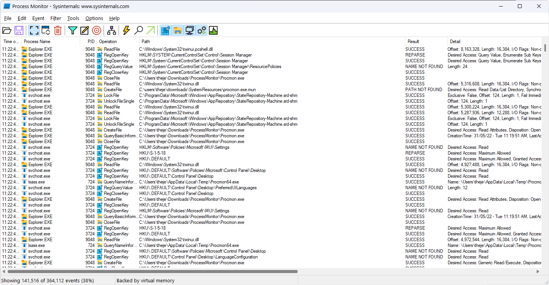Show the Process Tree icon
Screen dimensions: 549x285
coord(112,30)
